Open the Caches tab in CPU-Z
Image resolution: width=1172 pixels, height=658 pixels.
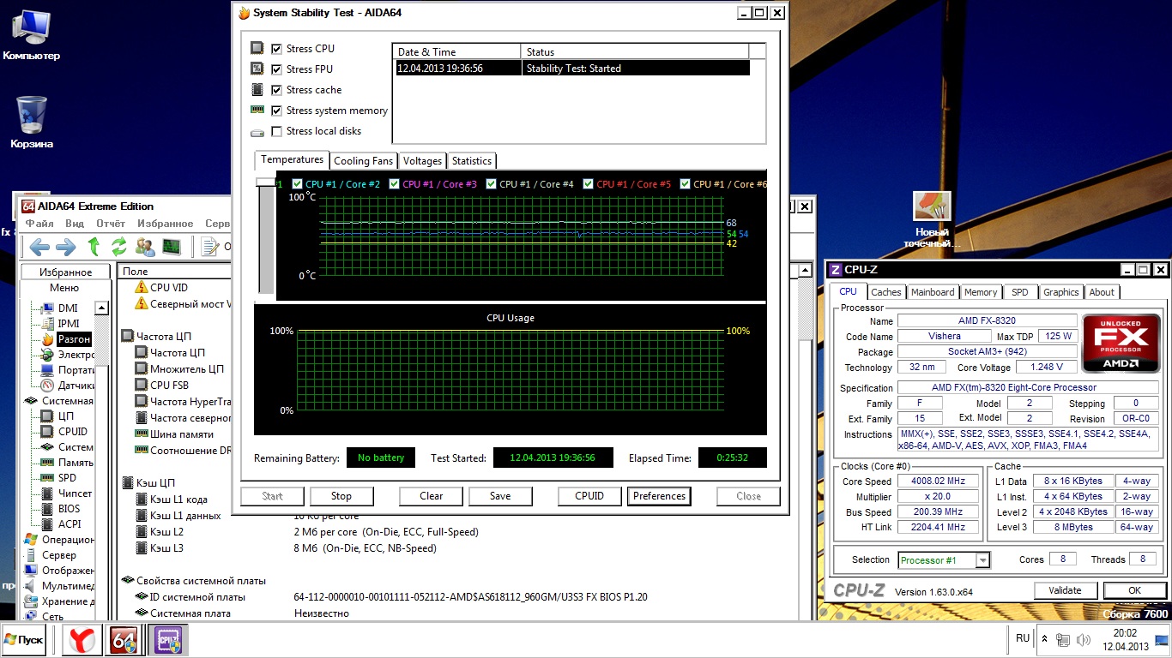pyautogui.click(x=886, y=292)
